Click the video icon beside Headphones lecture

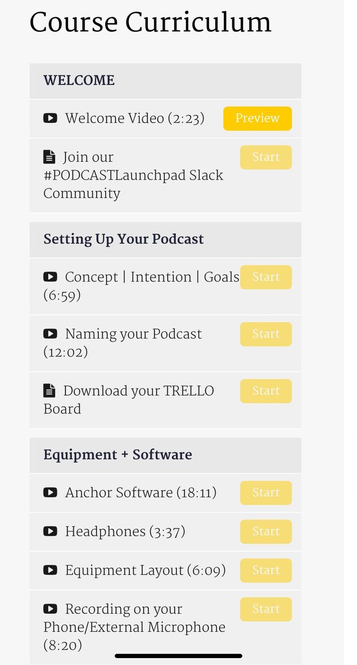point(50,531)
